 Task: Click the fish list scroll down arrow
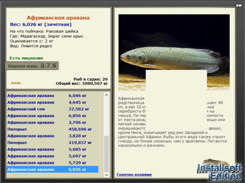(106, 175)
